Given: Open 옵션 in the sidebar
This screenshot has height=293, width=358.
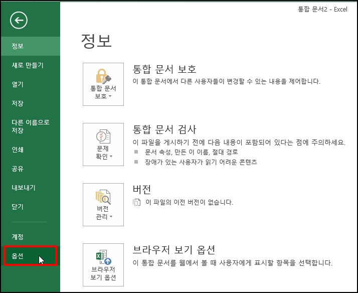Looking at the screenshot, I should click(x=31, y=256).
